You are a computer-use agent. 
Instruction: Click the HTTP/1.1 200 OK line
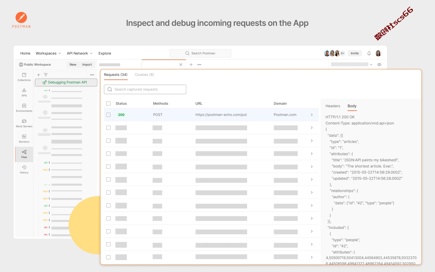(340, 117)
